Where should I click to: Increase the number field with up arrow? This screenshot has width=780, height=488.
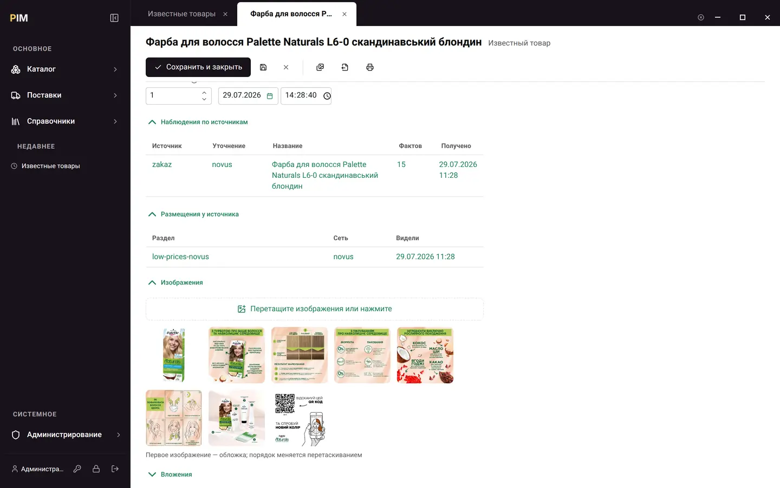click(204, 92)
